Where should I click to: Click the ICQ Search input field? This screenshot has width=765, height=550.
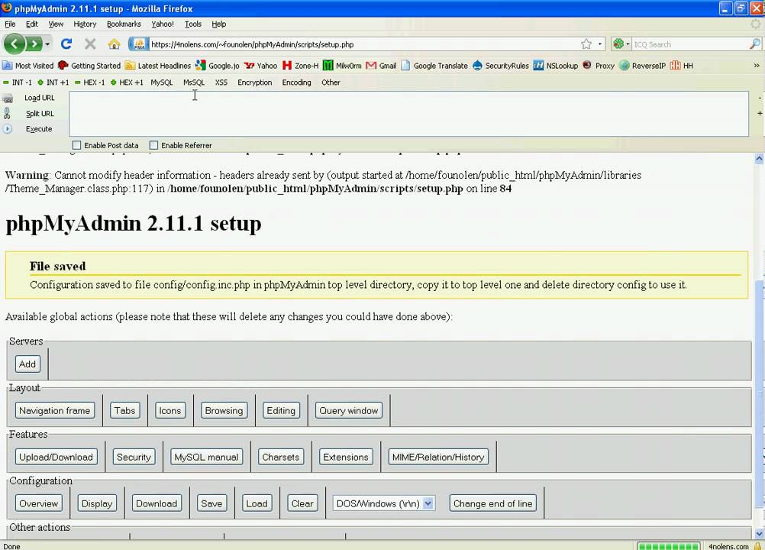pyautogui.click(x=690, y=44)
